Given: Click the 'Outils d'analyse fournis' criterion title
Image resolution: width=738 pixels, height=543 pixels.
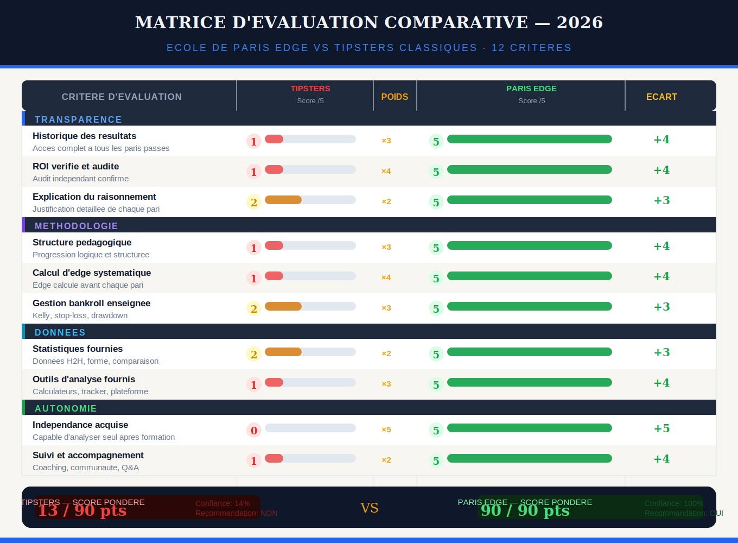Looking at the screenshot, I should [x=84, y=379].
